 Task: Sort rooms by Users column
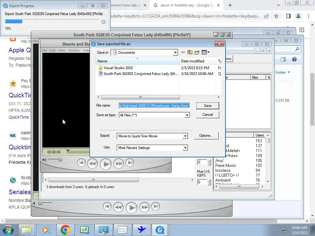click(259, 135)
